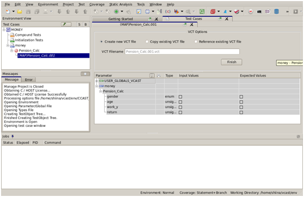
Task: Click the (x) variables toolbar icon
Action: click(168, 11)
